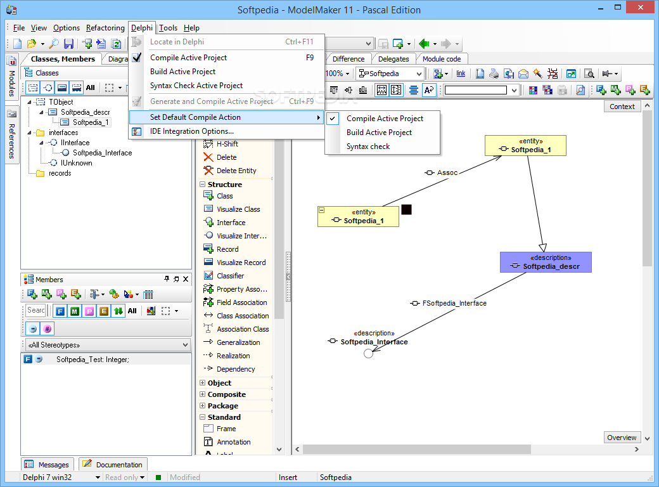Viewport: 659px width, 487px height.
Task: Click the magnifier search icon in main toolbar
Action: tap(54, 43)
